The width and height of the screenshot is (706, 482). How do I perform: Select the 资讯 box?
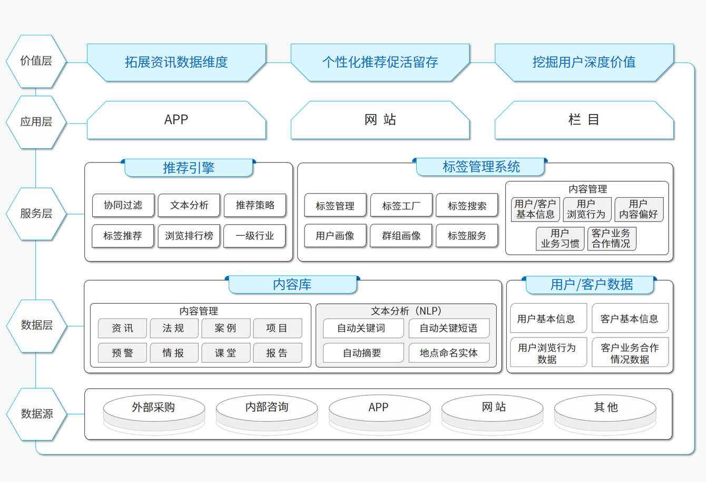point(122,328)
